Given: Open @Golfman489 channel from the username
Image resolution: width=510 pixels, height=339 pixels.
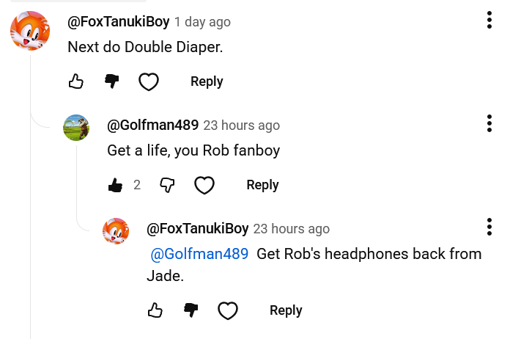Looking at the screenshot, I should click(x=152, y=125).
